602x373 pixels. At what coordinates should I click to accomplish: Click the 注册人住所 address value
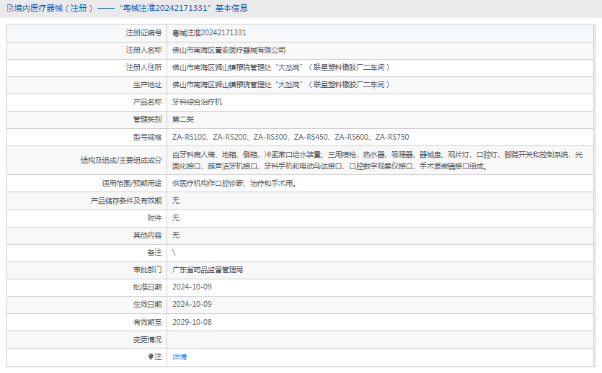pyautogui.click(x=281, y=68)
